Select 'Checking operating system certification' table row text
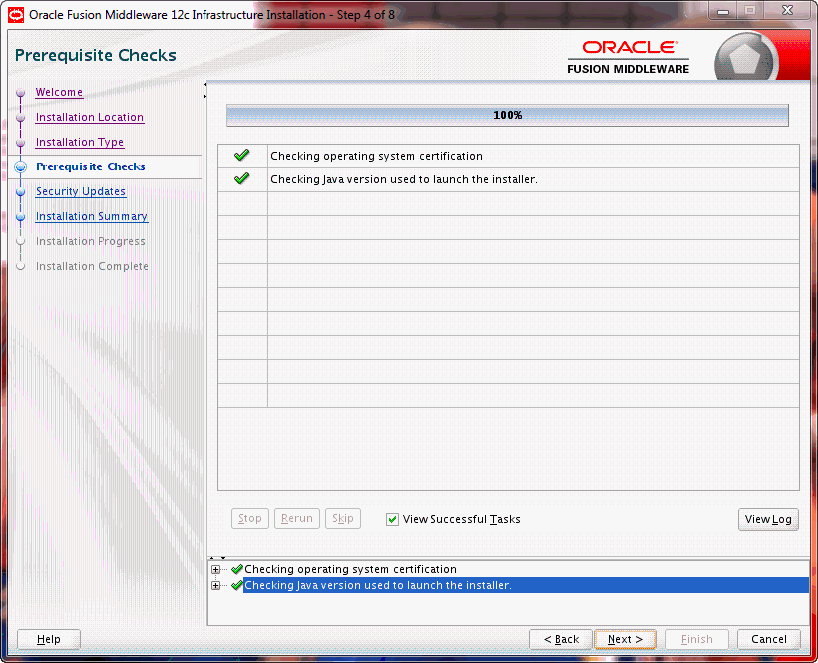This screenshot has width=818, height=663. click(376, 156)
